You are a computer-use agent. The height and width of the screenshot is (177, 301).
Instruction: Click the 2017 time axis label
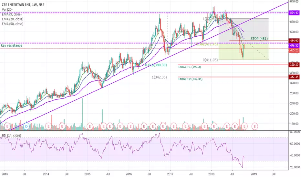pyautogui.click(x=170, y=174)
